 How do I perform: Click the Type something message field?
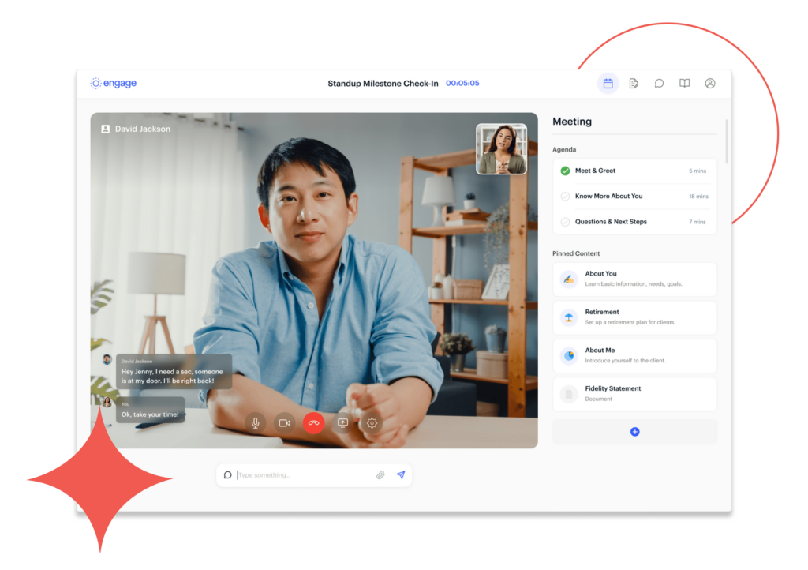coord(304,475)
